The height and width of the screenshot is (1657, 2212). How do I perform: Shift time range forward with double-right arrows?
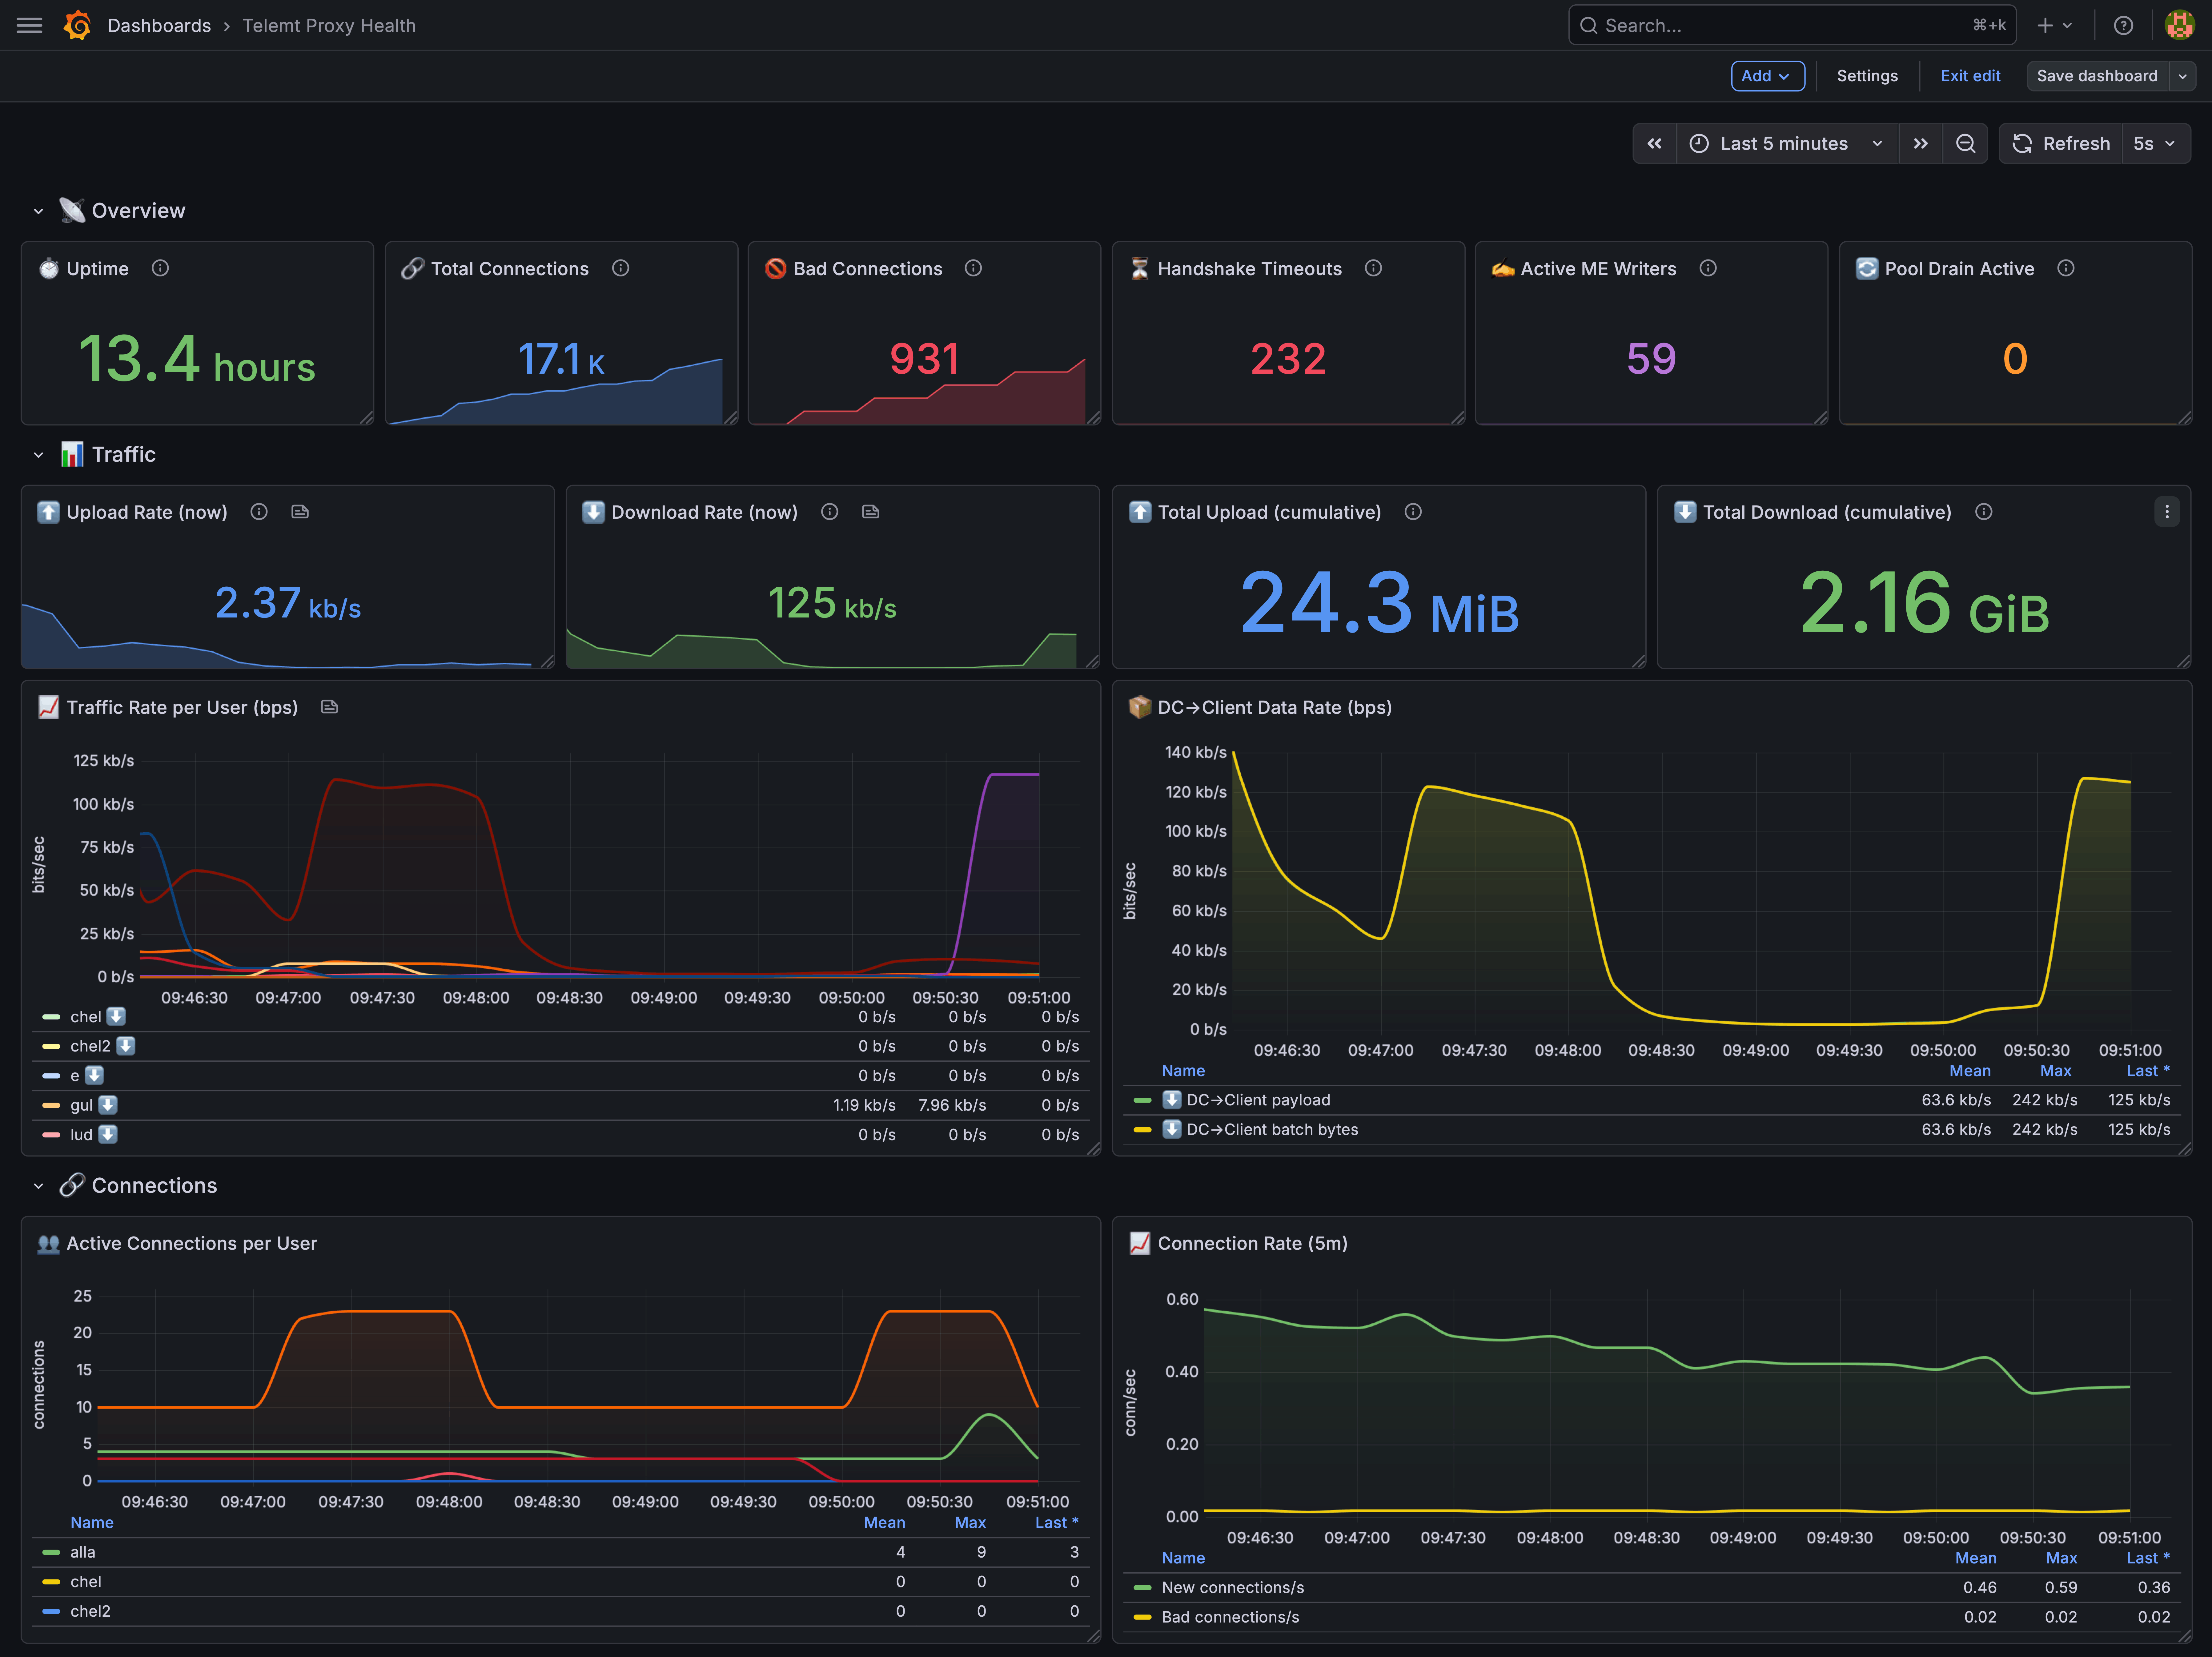1920,143
